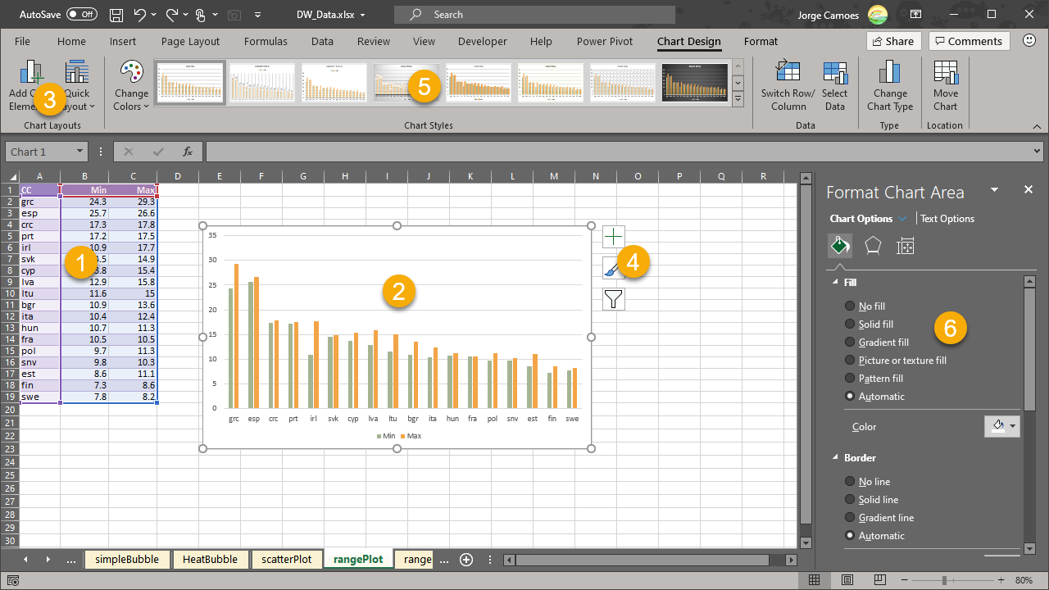Click Chart Filters funnel button
Viewport: 1049px width, 590px height.
(614, 299)
